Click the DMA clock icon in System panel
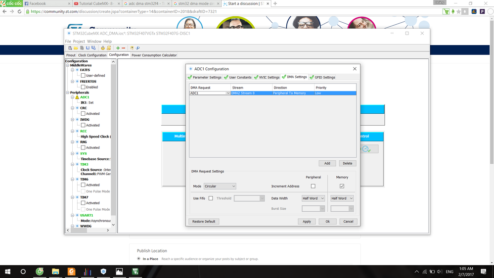Image resolution: width=494 pixels, height=278 pixels. pyautogui.click(x=366, y=149)
